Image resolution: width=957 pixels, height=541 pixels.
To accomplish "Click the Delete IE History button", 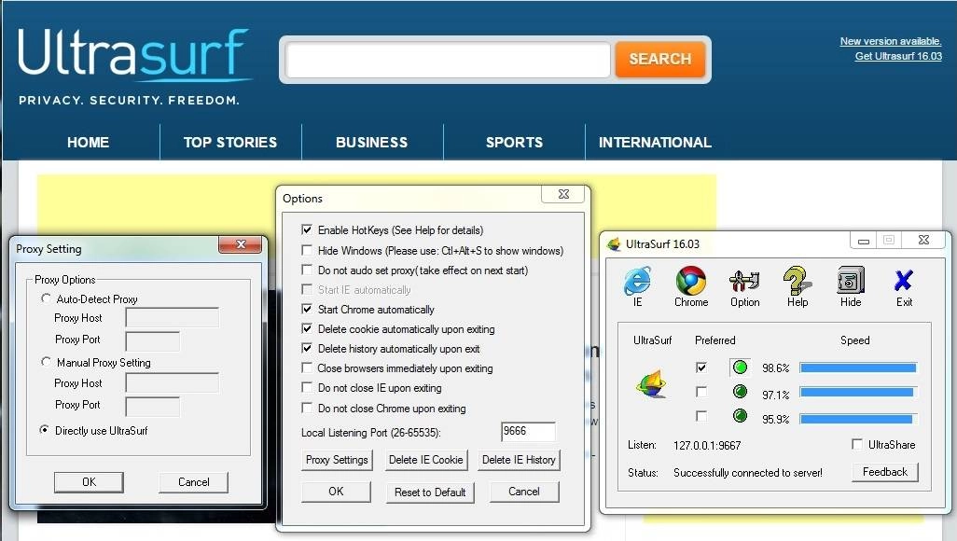I will pos(519,460).
